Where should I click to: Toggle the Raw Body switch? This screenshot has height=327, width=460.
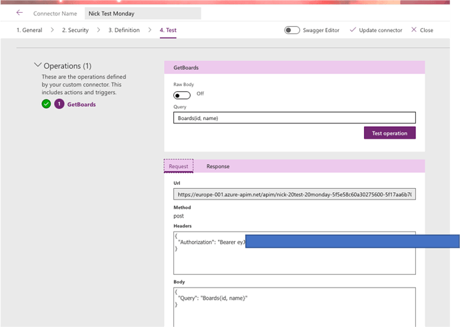point(182,95)
